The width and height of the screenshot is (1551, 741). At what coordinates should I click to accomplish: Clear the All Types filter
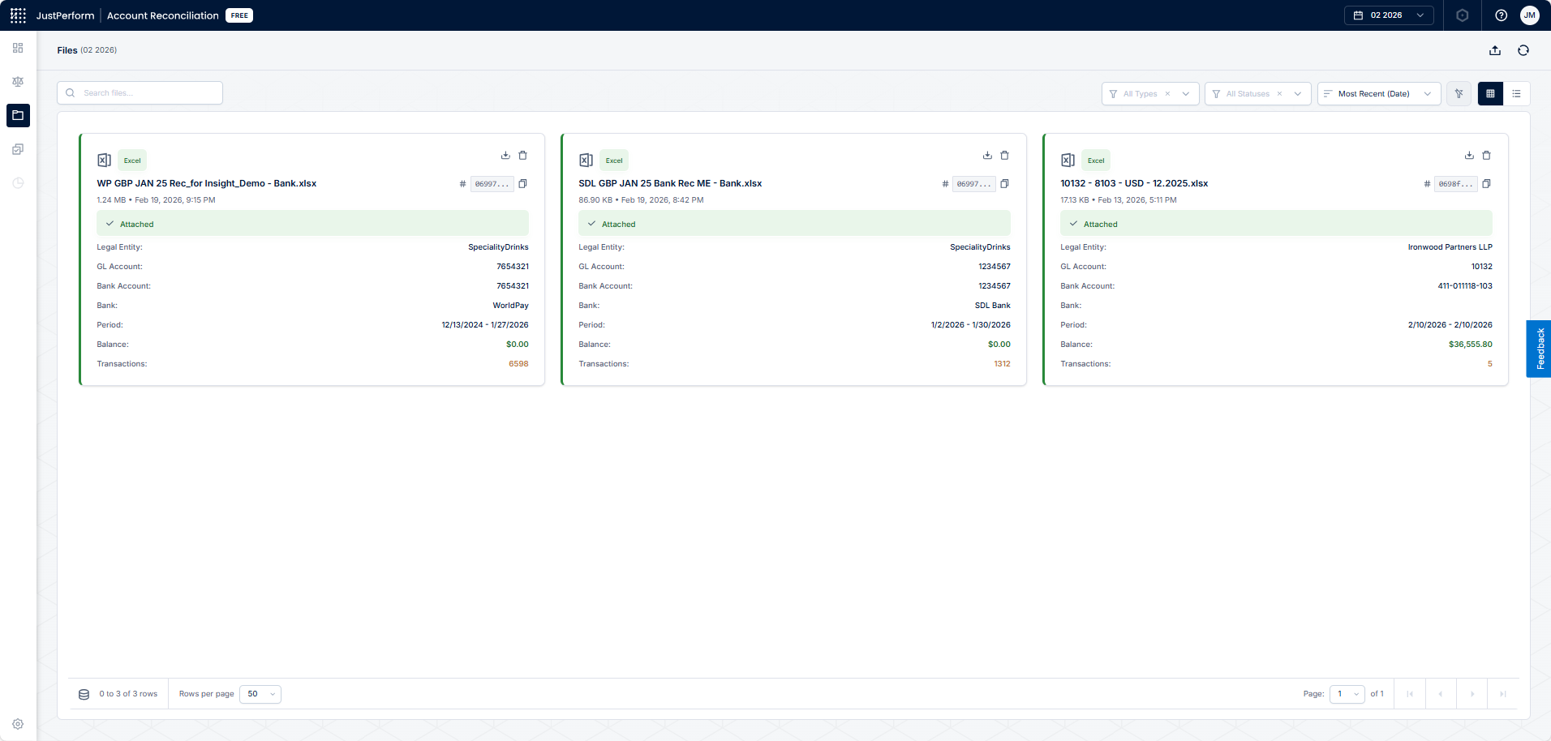[1167, 94]
